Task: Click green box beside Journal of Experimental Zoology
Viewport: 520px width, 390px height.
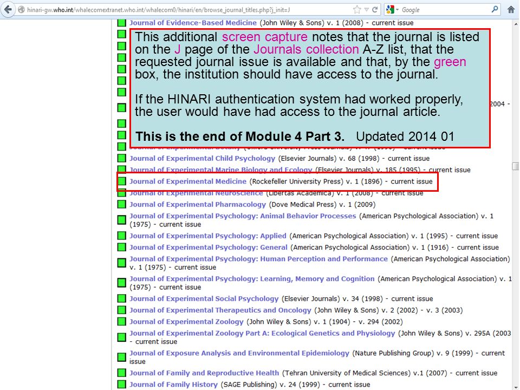Action: tap(122, 321)
